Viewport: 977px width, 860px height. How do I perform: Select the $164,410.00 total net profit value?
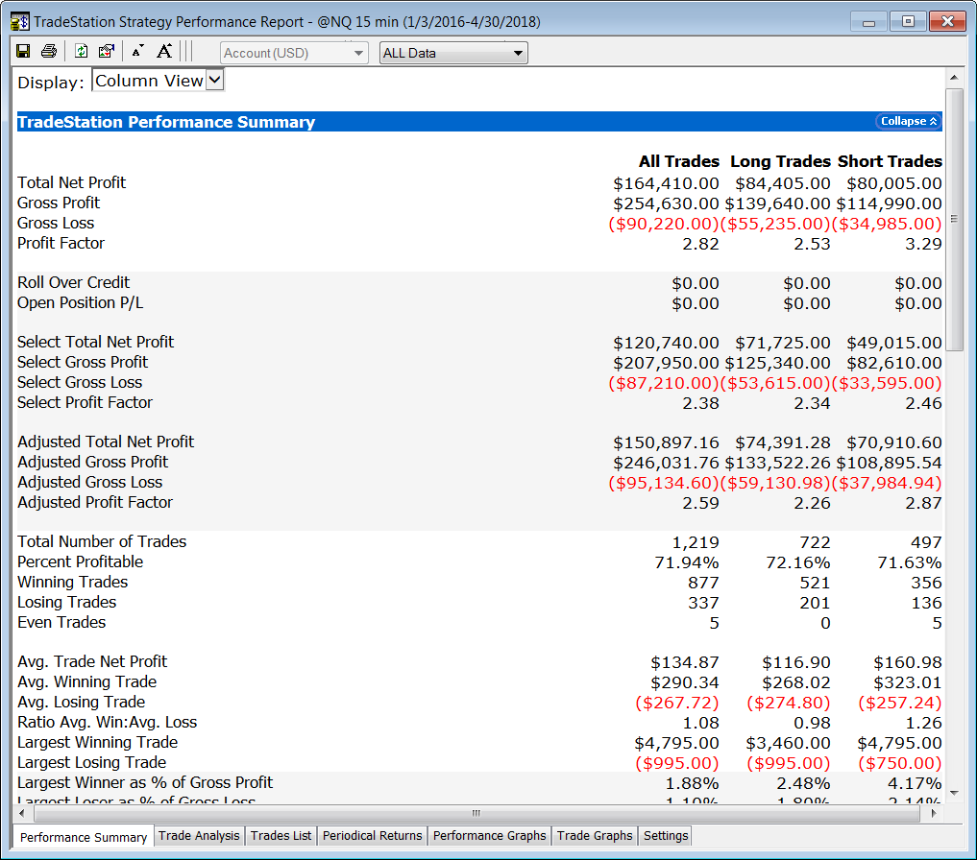tap(666, 183)
